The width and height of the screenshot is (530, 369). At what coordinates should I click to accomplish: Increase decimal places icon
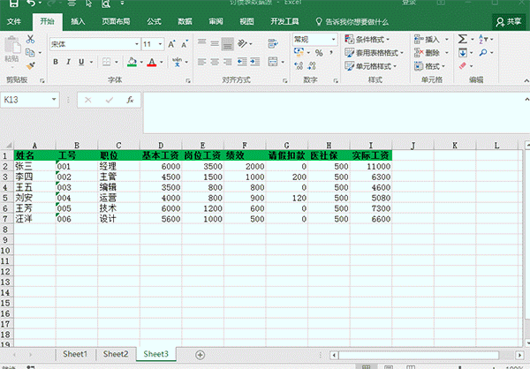pos(299,65)
